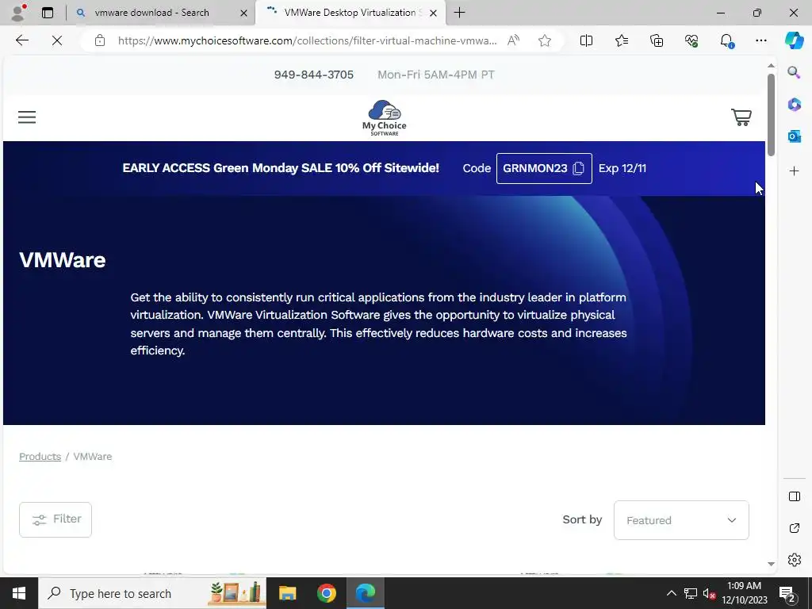
Task: View site information lock icon
Action: (100, 40)
